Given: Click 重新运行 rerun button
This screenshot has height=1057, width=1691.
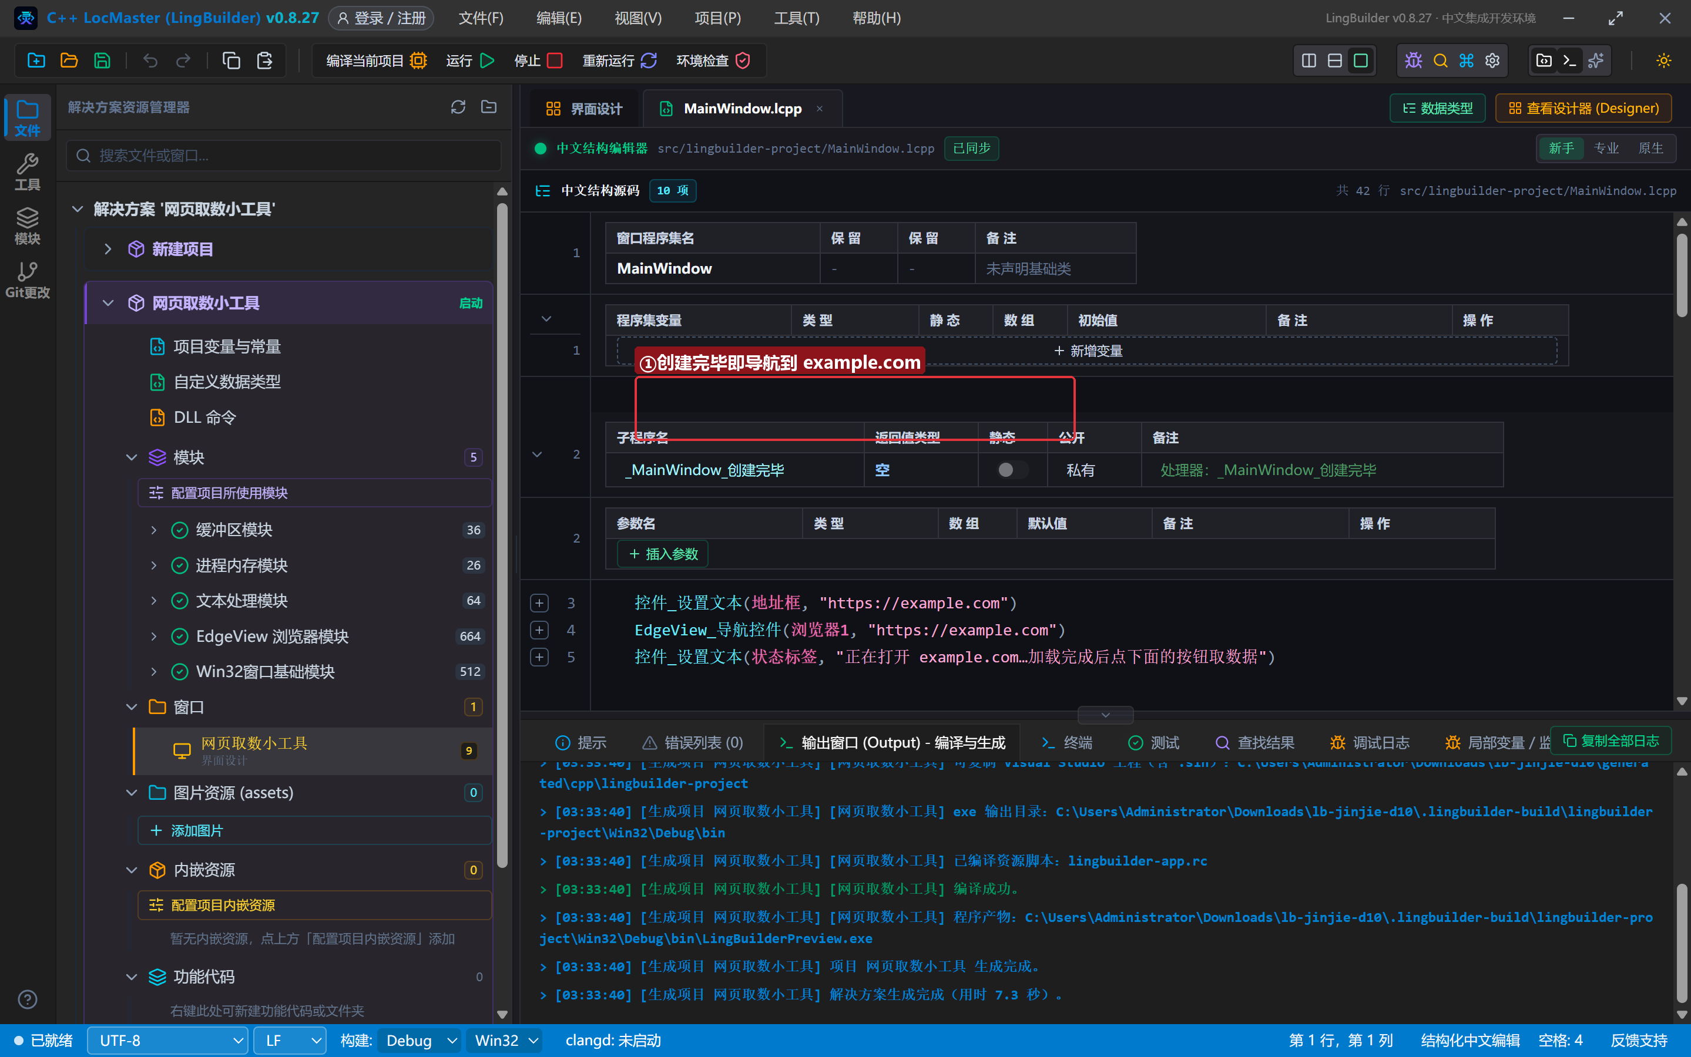Looking at the screenshot, I should [620, 61].
